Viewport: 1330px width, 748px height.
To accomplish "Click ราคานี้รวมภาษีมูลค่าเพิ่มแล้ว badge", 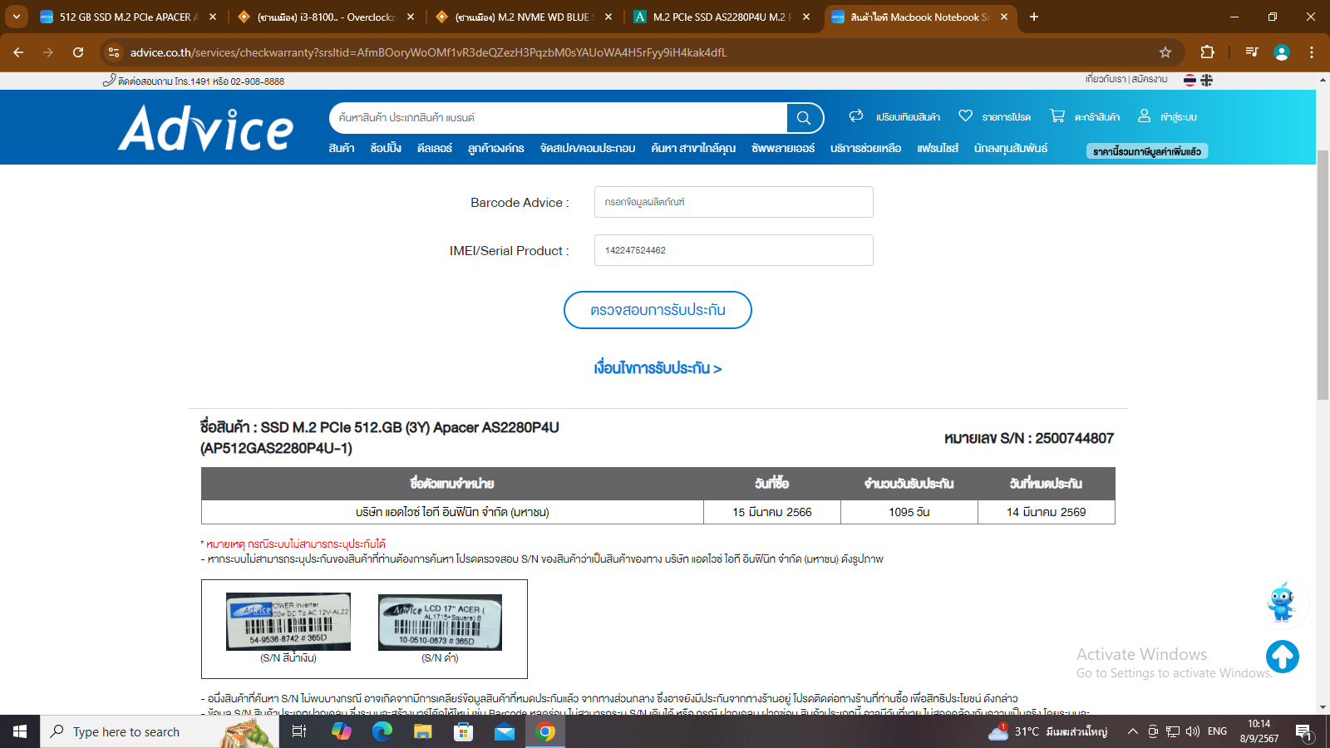I will [1147, 150].
